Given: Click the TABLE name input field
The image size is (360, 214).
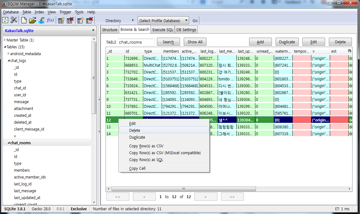Looking at the screenshot, I should click(x=136, y=42).
